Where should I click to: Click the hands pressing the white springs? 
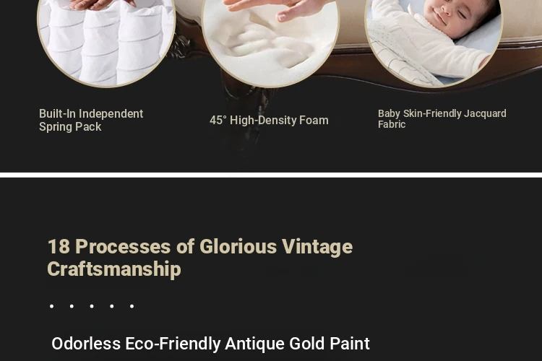tap(100, 4)
